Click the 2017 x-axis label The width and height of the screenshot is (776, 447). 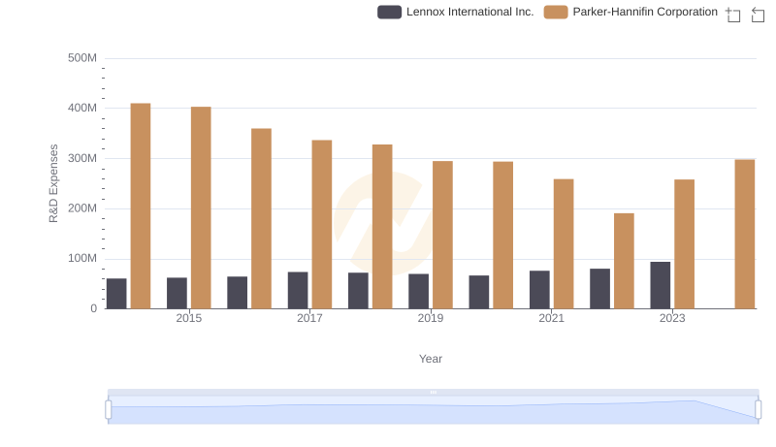tap(309, 318)
